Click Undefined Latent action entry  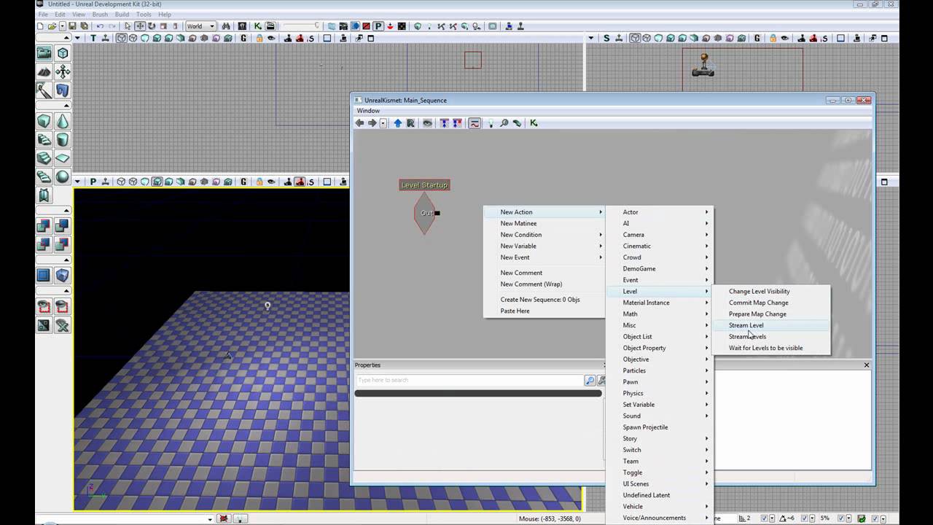(659, 495)
